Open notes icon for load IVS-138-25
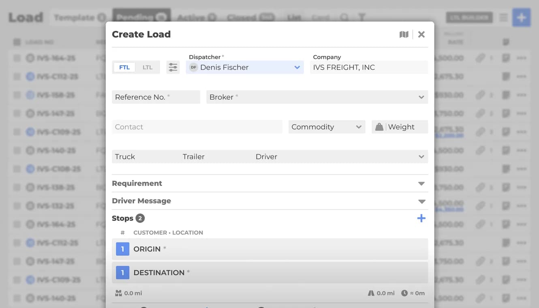 [506, 187]
